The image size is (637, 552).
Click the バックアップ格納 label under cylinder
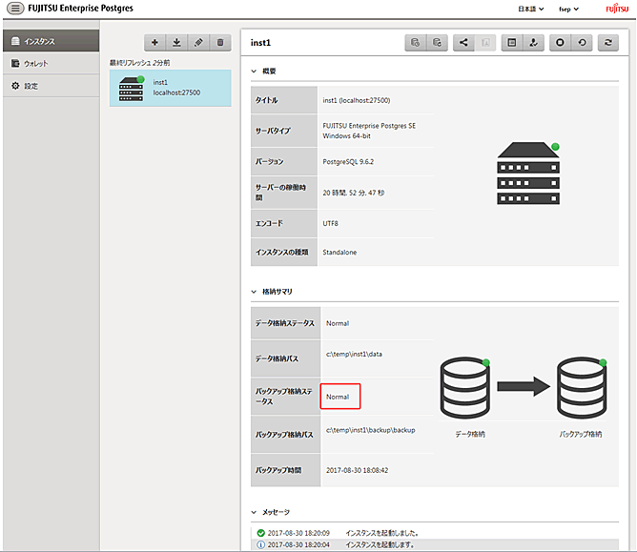click(580, 434)
